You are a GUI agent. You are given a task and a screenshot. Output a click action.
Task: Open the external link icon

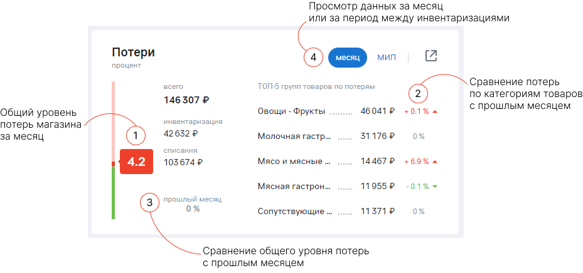coord(431,56)
